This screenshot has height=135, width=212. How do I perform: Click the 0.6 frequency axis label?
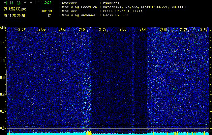(x=3, y=128)
